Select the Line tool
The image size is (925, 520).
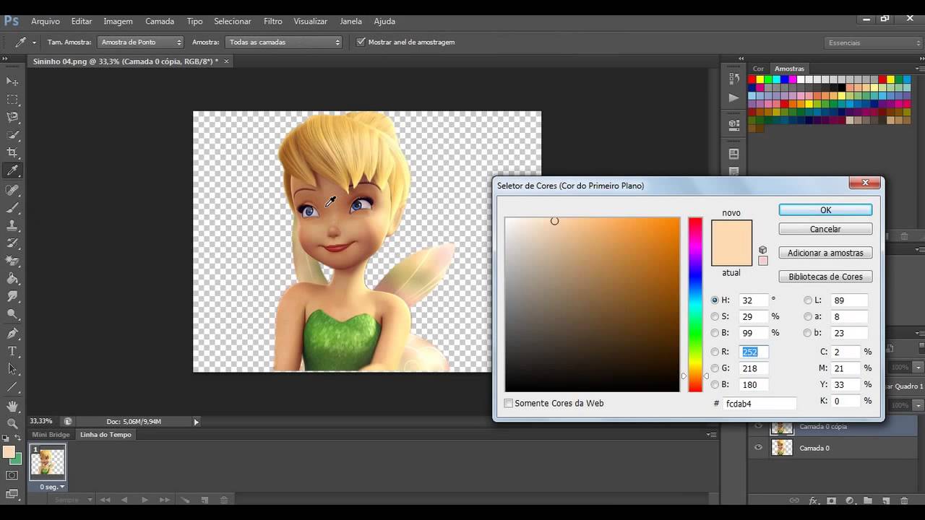(12, 387)
